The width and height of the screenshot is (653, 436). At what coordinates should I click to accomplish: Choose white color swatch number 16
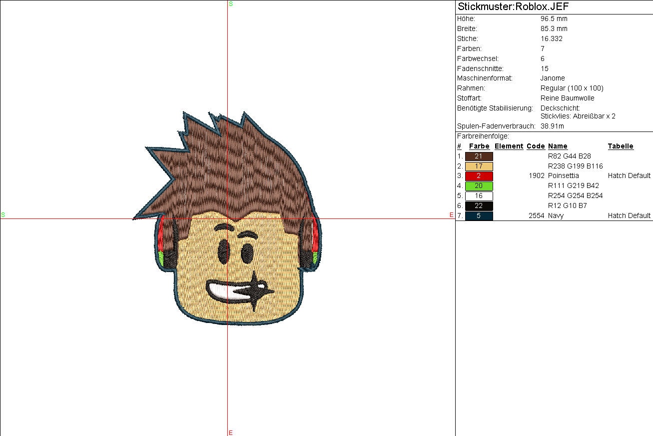[479, 196]
